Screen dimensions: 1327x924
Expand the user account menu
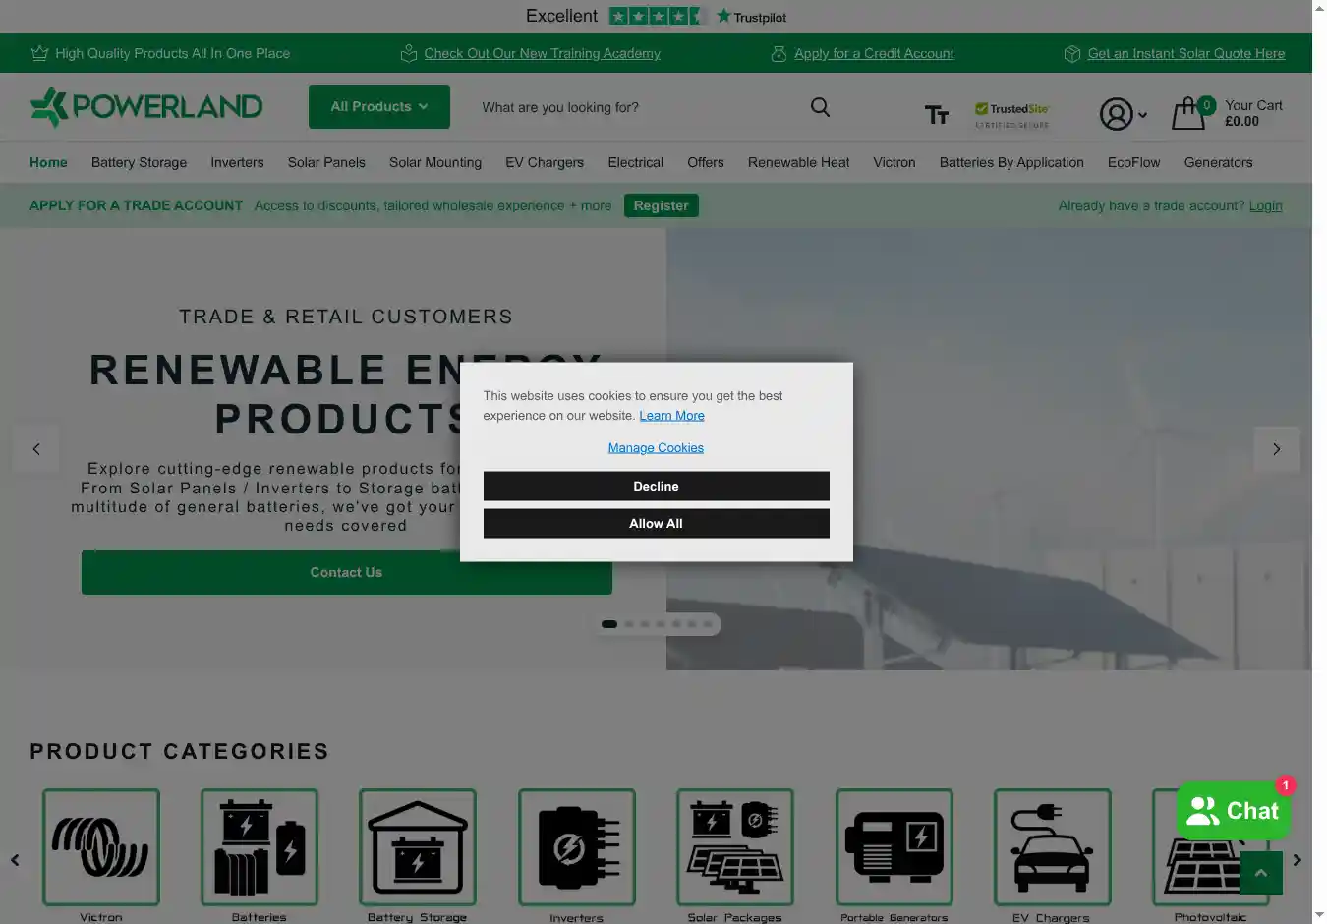(x=1123, y=114)
